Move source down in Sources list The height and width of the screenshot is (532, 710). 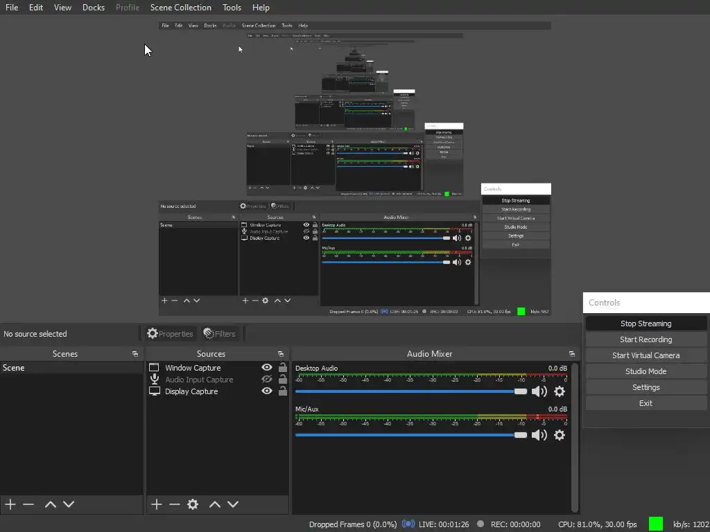[233, 504]
